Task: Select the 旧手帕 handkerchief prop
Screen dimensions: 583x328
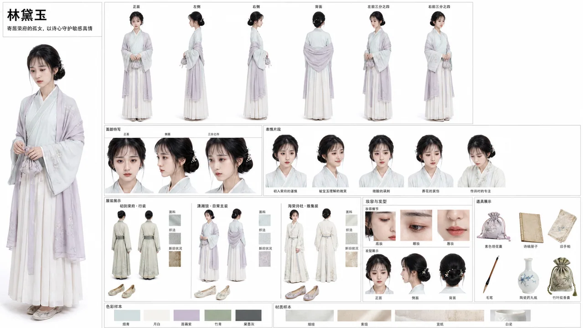Action: pos(562,225)
